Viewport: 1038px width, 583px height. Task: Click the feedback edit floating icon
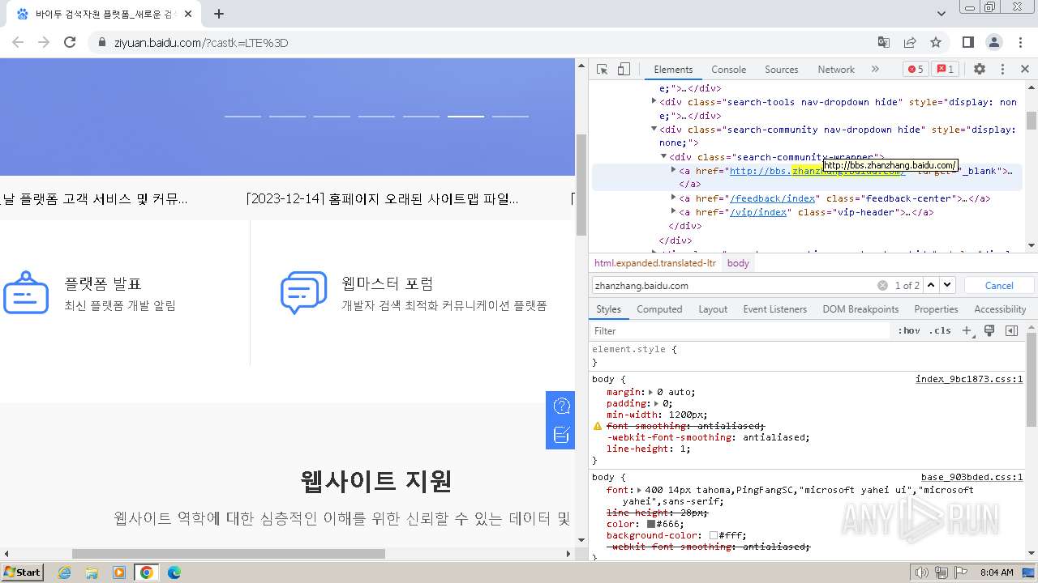tap(561, 435)
